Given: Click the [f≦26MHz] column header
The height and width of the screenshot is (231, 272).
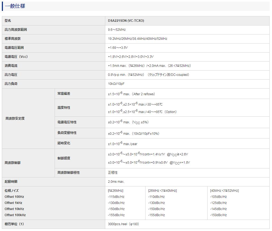Looking at the screenshot, I should pos(116,191).
